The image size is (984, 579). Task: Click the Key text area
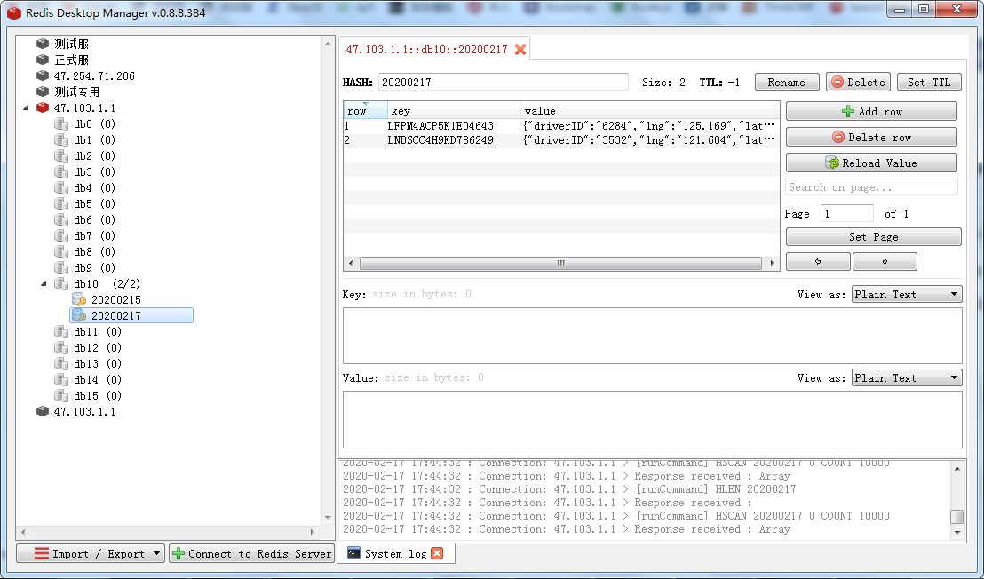652,336
